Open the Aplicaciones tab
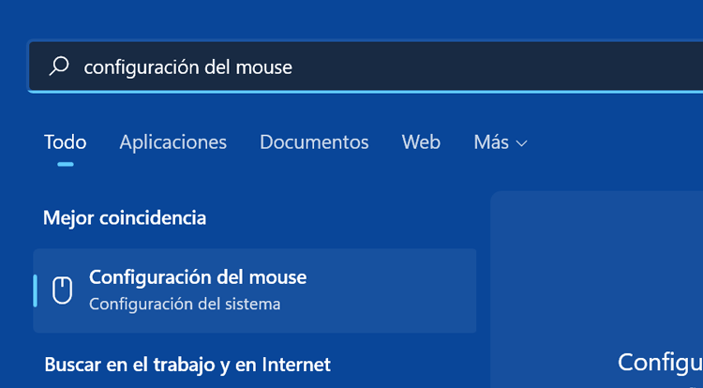Viewport: 703px width, 388px height. click(172, 142)
